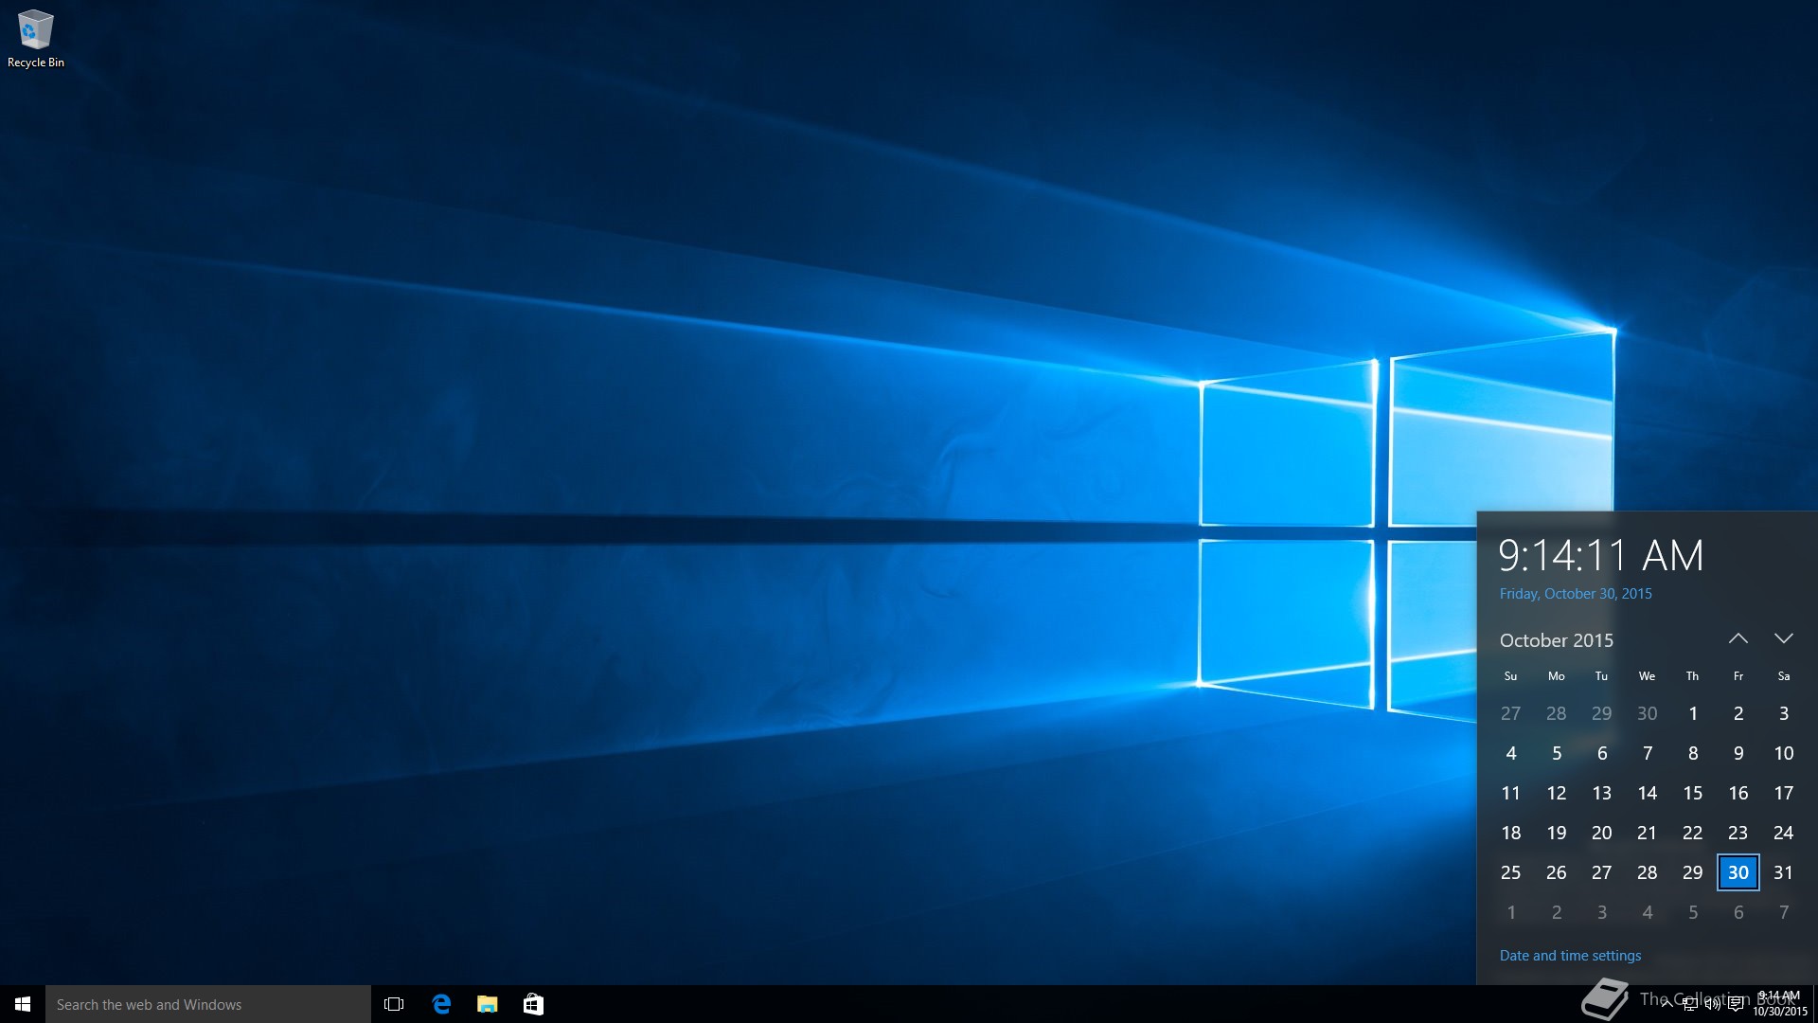Select grayed-out November 7 in the calendar
Screen dimensions: 1818x1023
click(x=1784, y=912)
